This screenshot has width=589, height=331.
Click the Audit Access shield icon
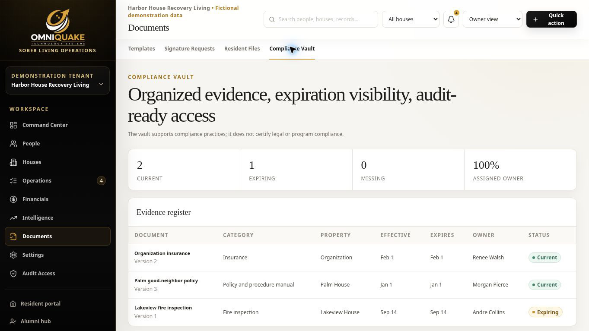coord(13,274)
